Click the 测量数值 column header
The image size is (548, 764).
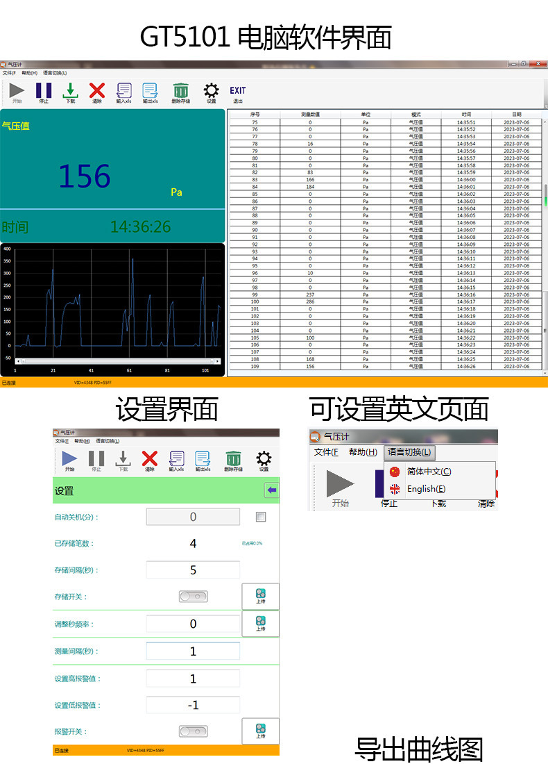pyautogui.click(x=310, y=115)
